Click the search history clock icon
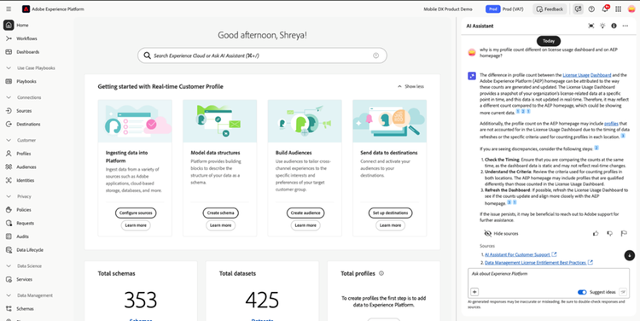The width and height of the screenshot is (640, 321). (376, 55)
